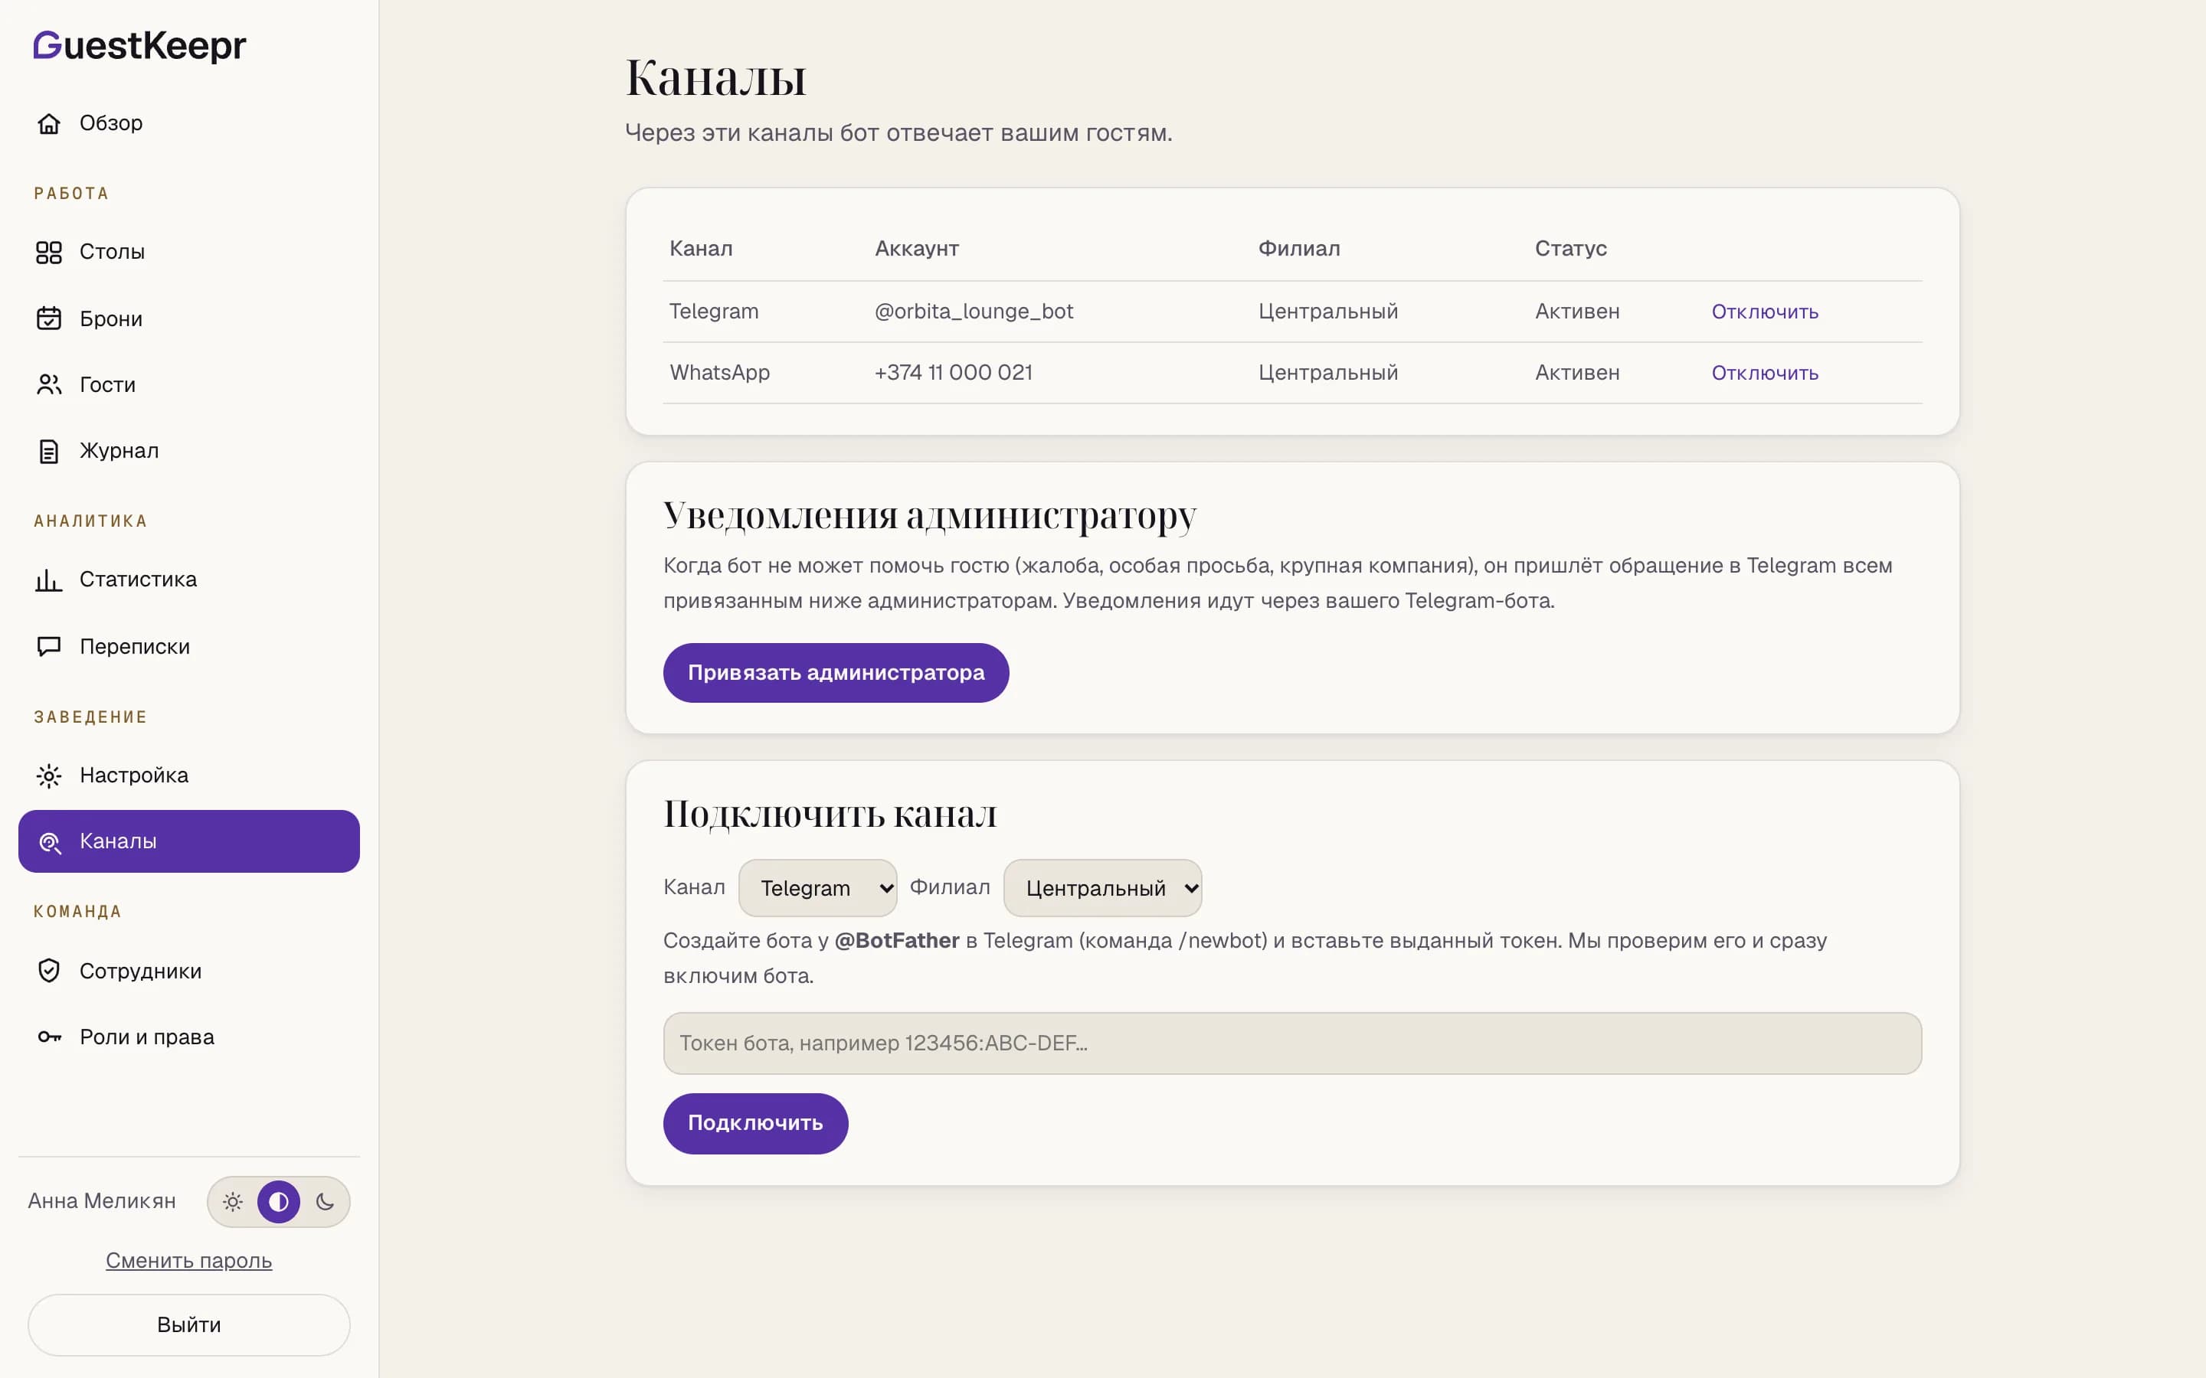Click the GuestKeepr logo
Viewport: 2206px width, 1378px height.
[139, 46]
